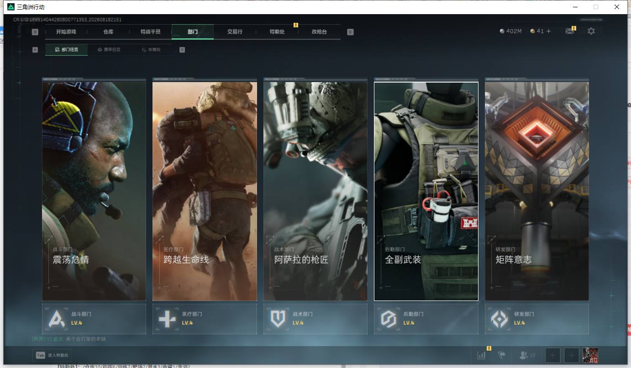Minimize the 三角洲行动 window
This screenshot has height=368, width=631.
[x=575, y=7]
